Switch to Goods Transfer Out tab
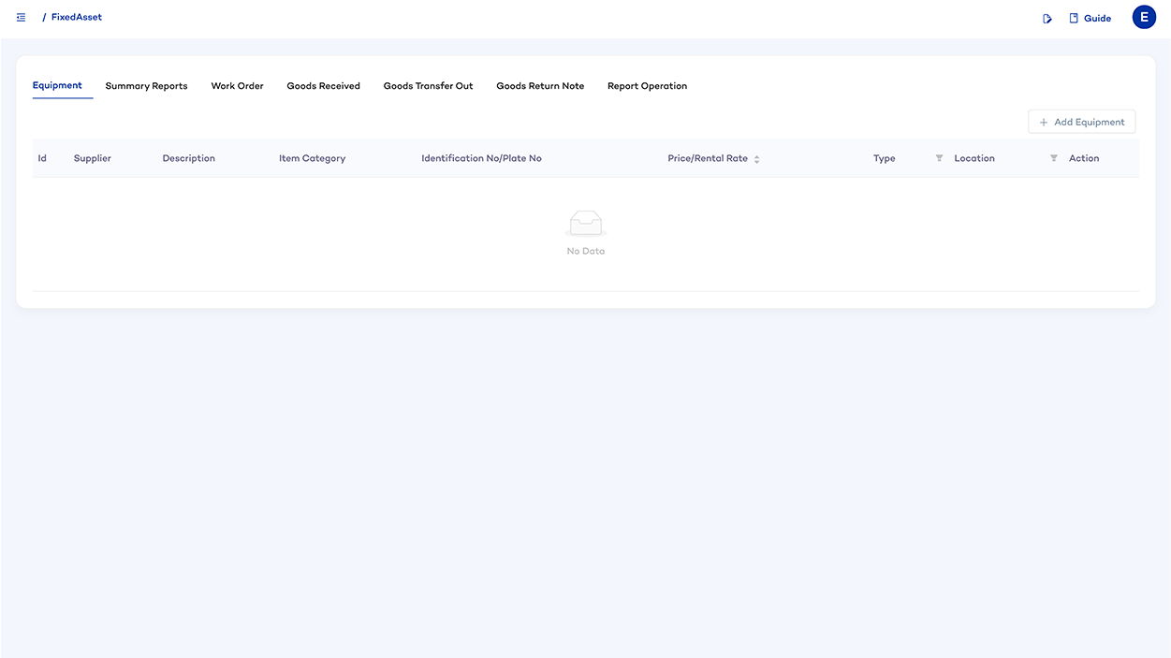The height and width of the screenshot is (658, 1171). [428, 86]
